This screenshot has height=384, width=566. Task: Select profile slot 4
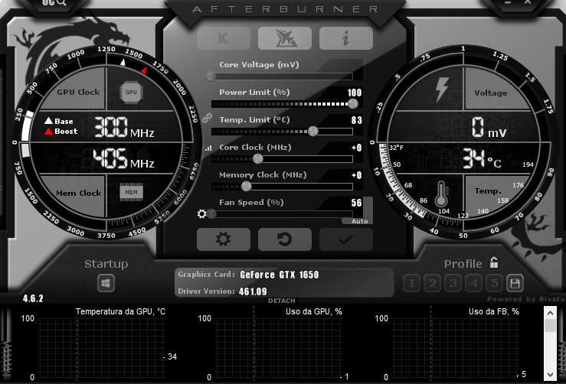tap(474, 283)
